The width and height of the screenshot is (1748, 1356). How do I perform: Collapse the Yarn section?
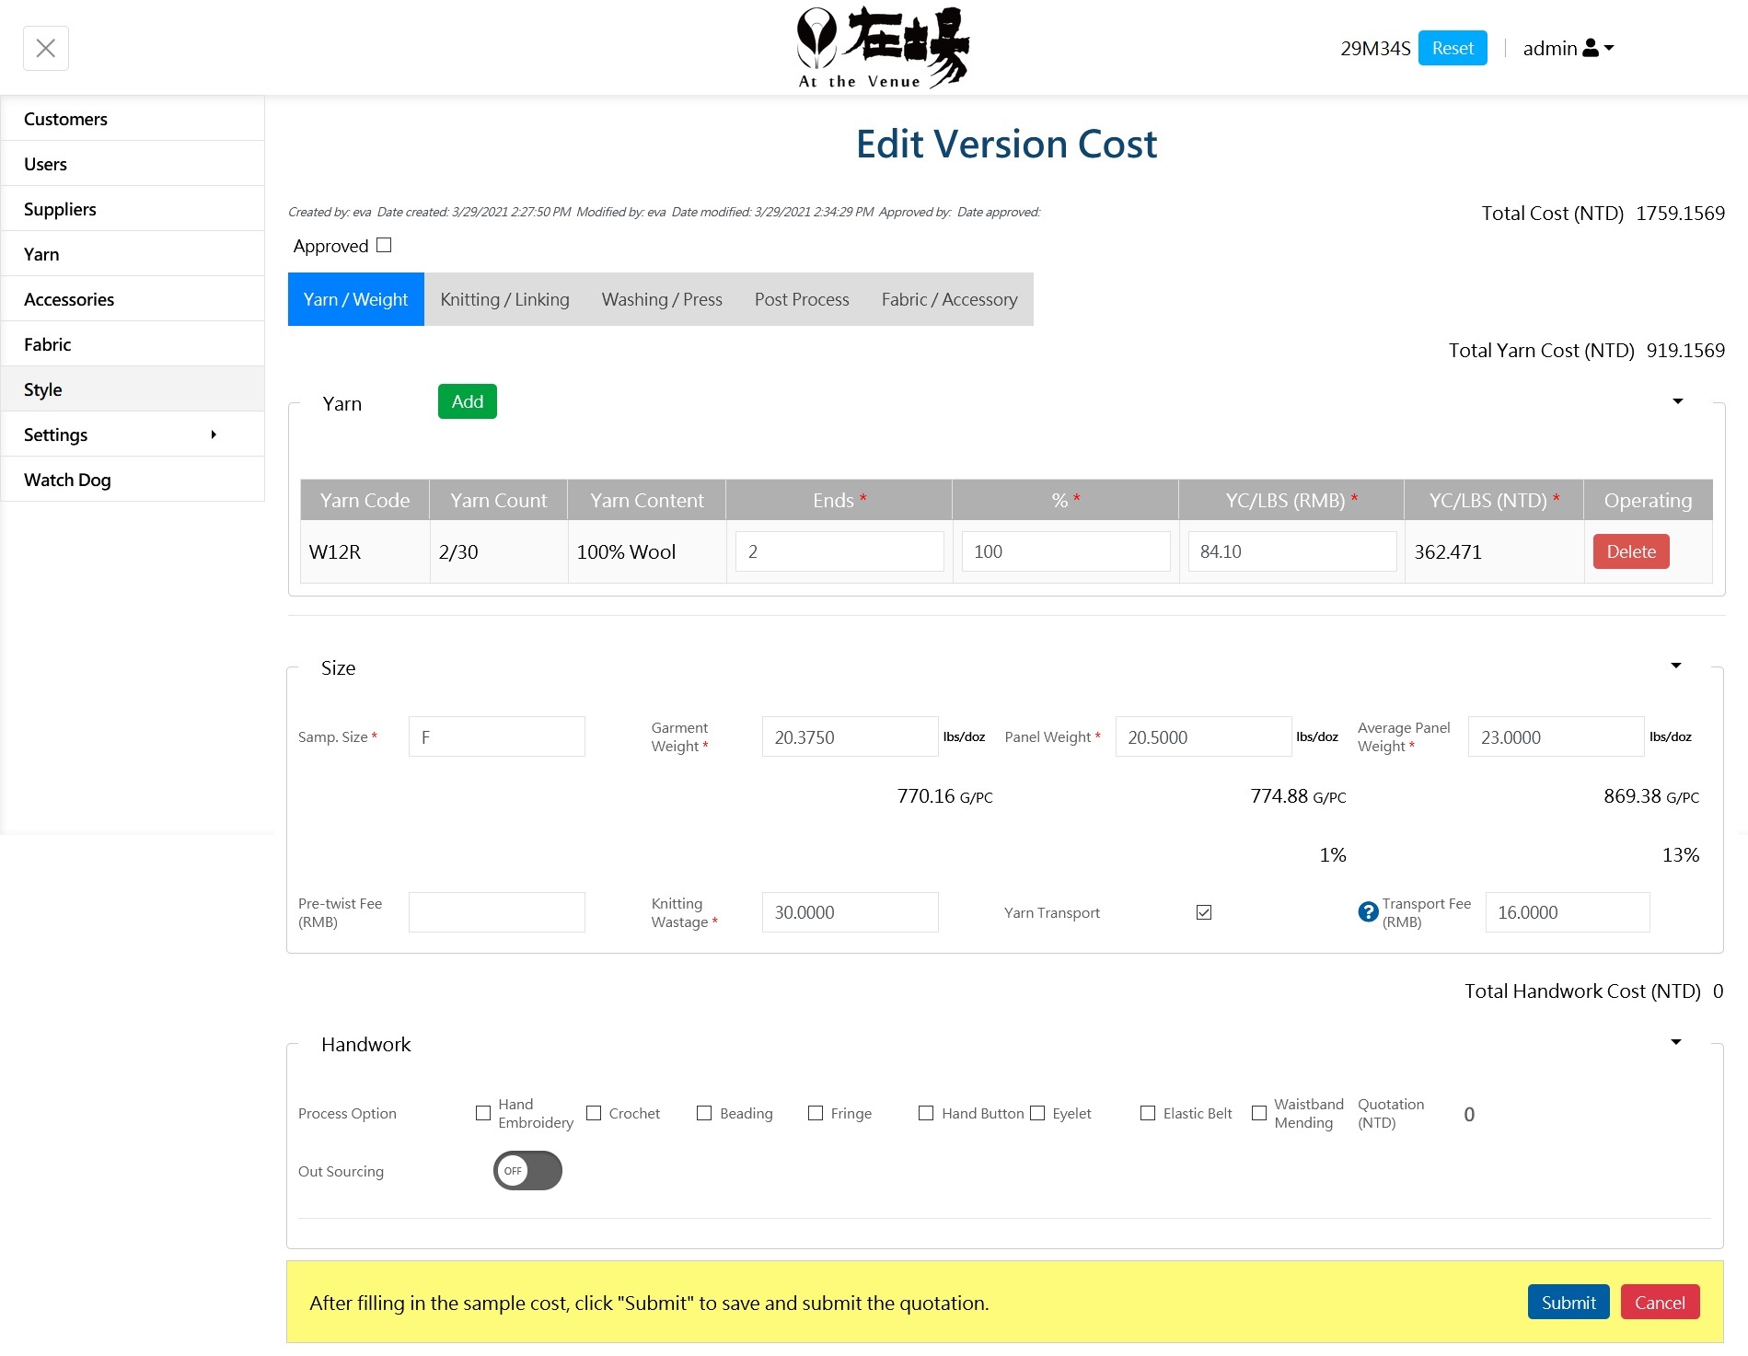click(1677, 401)
